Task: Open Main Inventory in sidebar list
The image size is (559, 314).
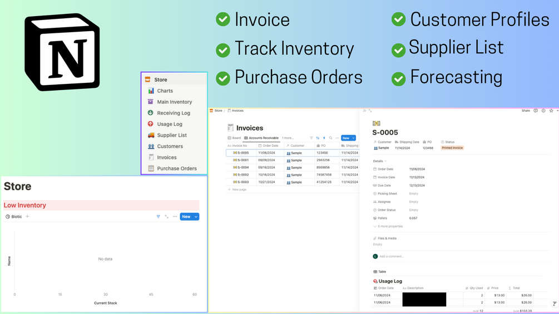Action: [x=174, y=102]
